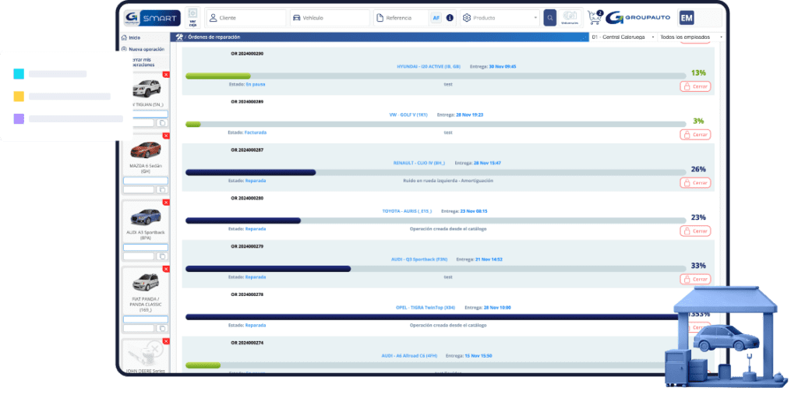Open the 01 - Central Caleruega dropdown
Viewport: 798px width, 409px height.
tap(623, 37)
